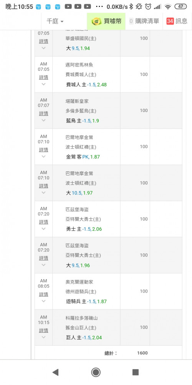Expand chevron under 10:15 Giants row
The height and width of the screenshot is (385, 192).
pos(44,337)
